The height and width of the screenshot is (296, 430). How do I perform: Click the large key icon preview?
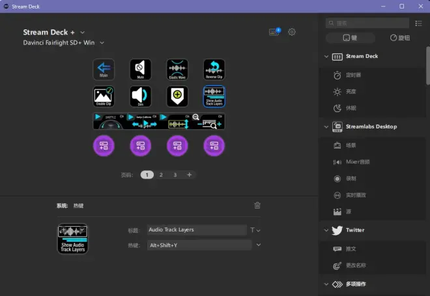[x=73, y=239]
